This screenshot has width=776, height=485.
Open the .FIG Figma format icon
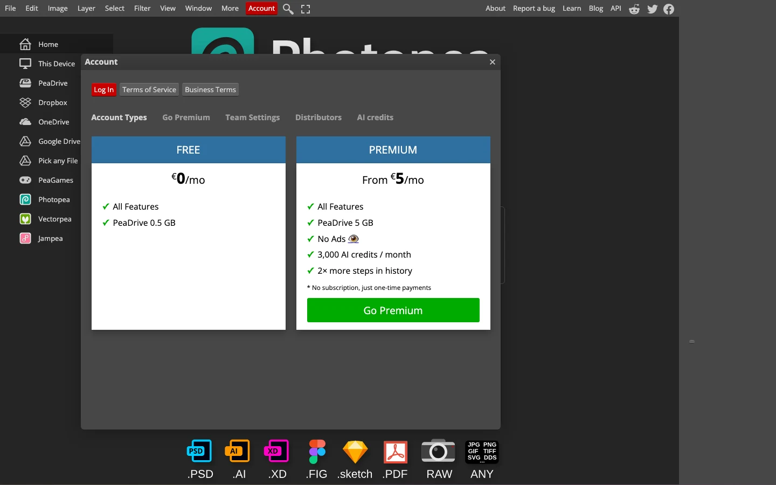click(x=317, y=452)
